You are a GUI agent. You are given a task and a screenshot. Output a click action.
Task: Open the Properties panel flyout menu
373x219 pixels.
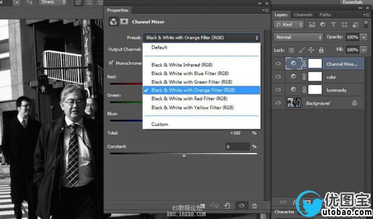[266, 10]
